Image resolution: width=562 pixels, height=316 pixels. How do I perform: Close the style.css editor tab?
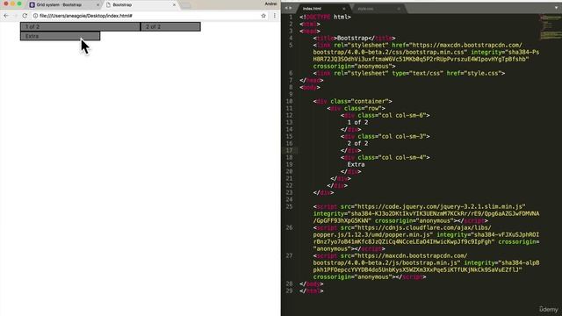398,9
